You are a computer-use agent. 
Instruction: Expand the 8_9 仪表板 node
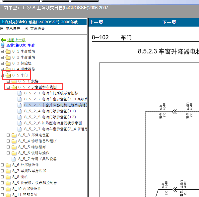coord(2,183)
